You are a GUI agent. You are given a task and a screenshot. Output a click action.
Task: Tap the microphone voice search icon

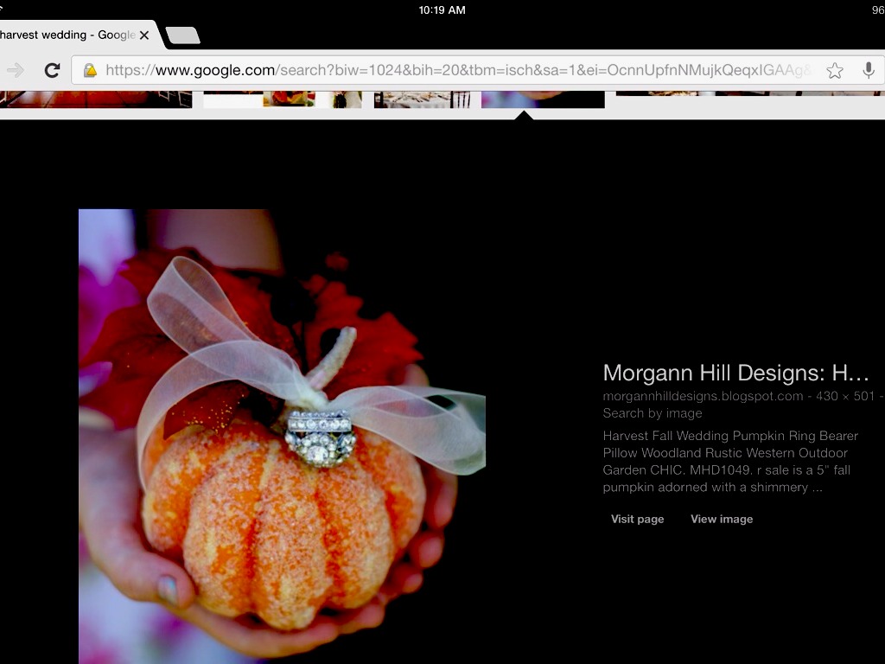[868, 71]
